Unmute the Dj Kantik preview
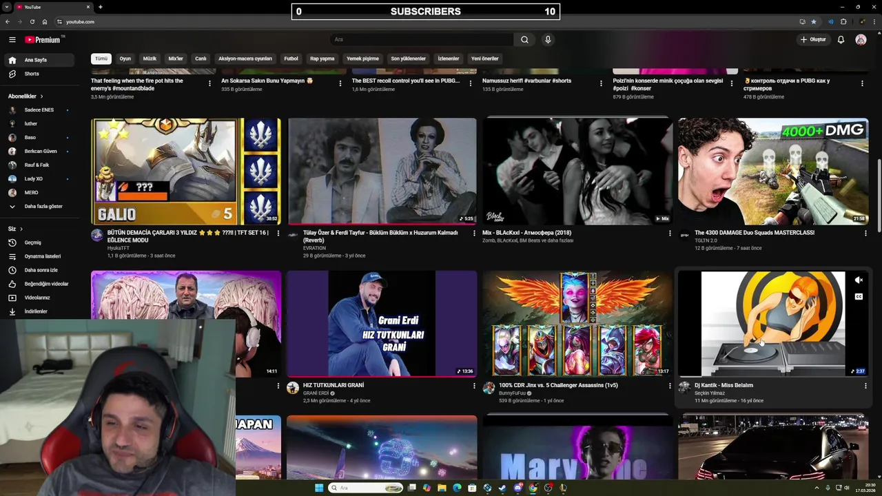The image size is (882, 496). click(859, 280)
